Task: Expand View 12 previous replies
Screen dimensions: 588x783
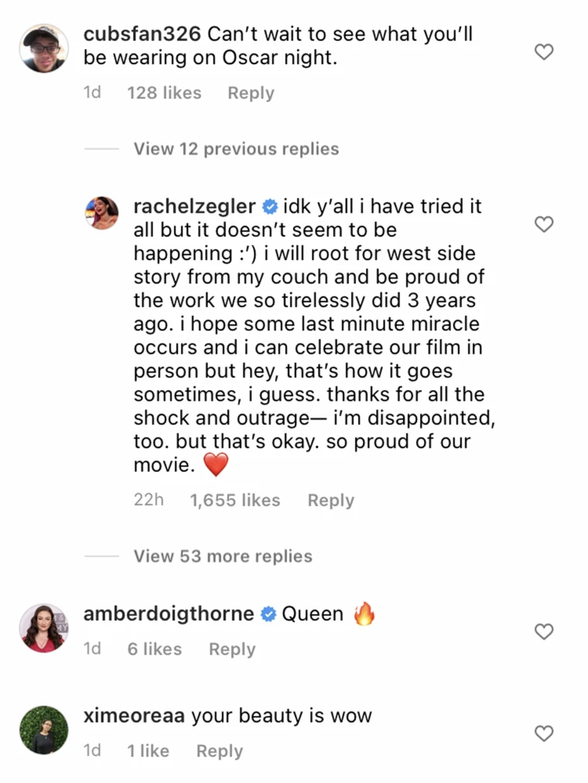Action: (x=236, y=149)
